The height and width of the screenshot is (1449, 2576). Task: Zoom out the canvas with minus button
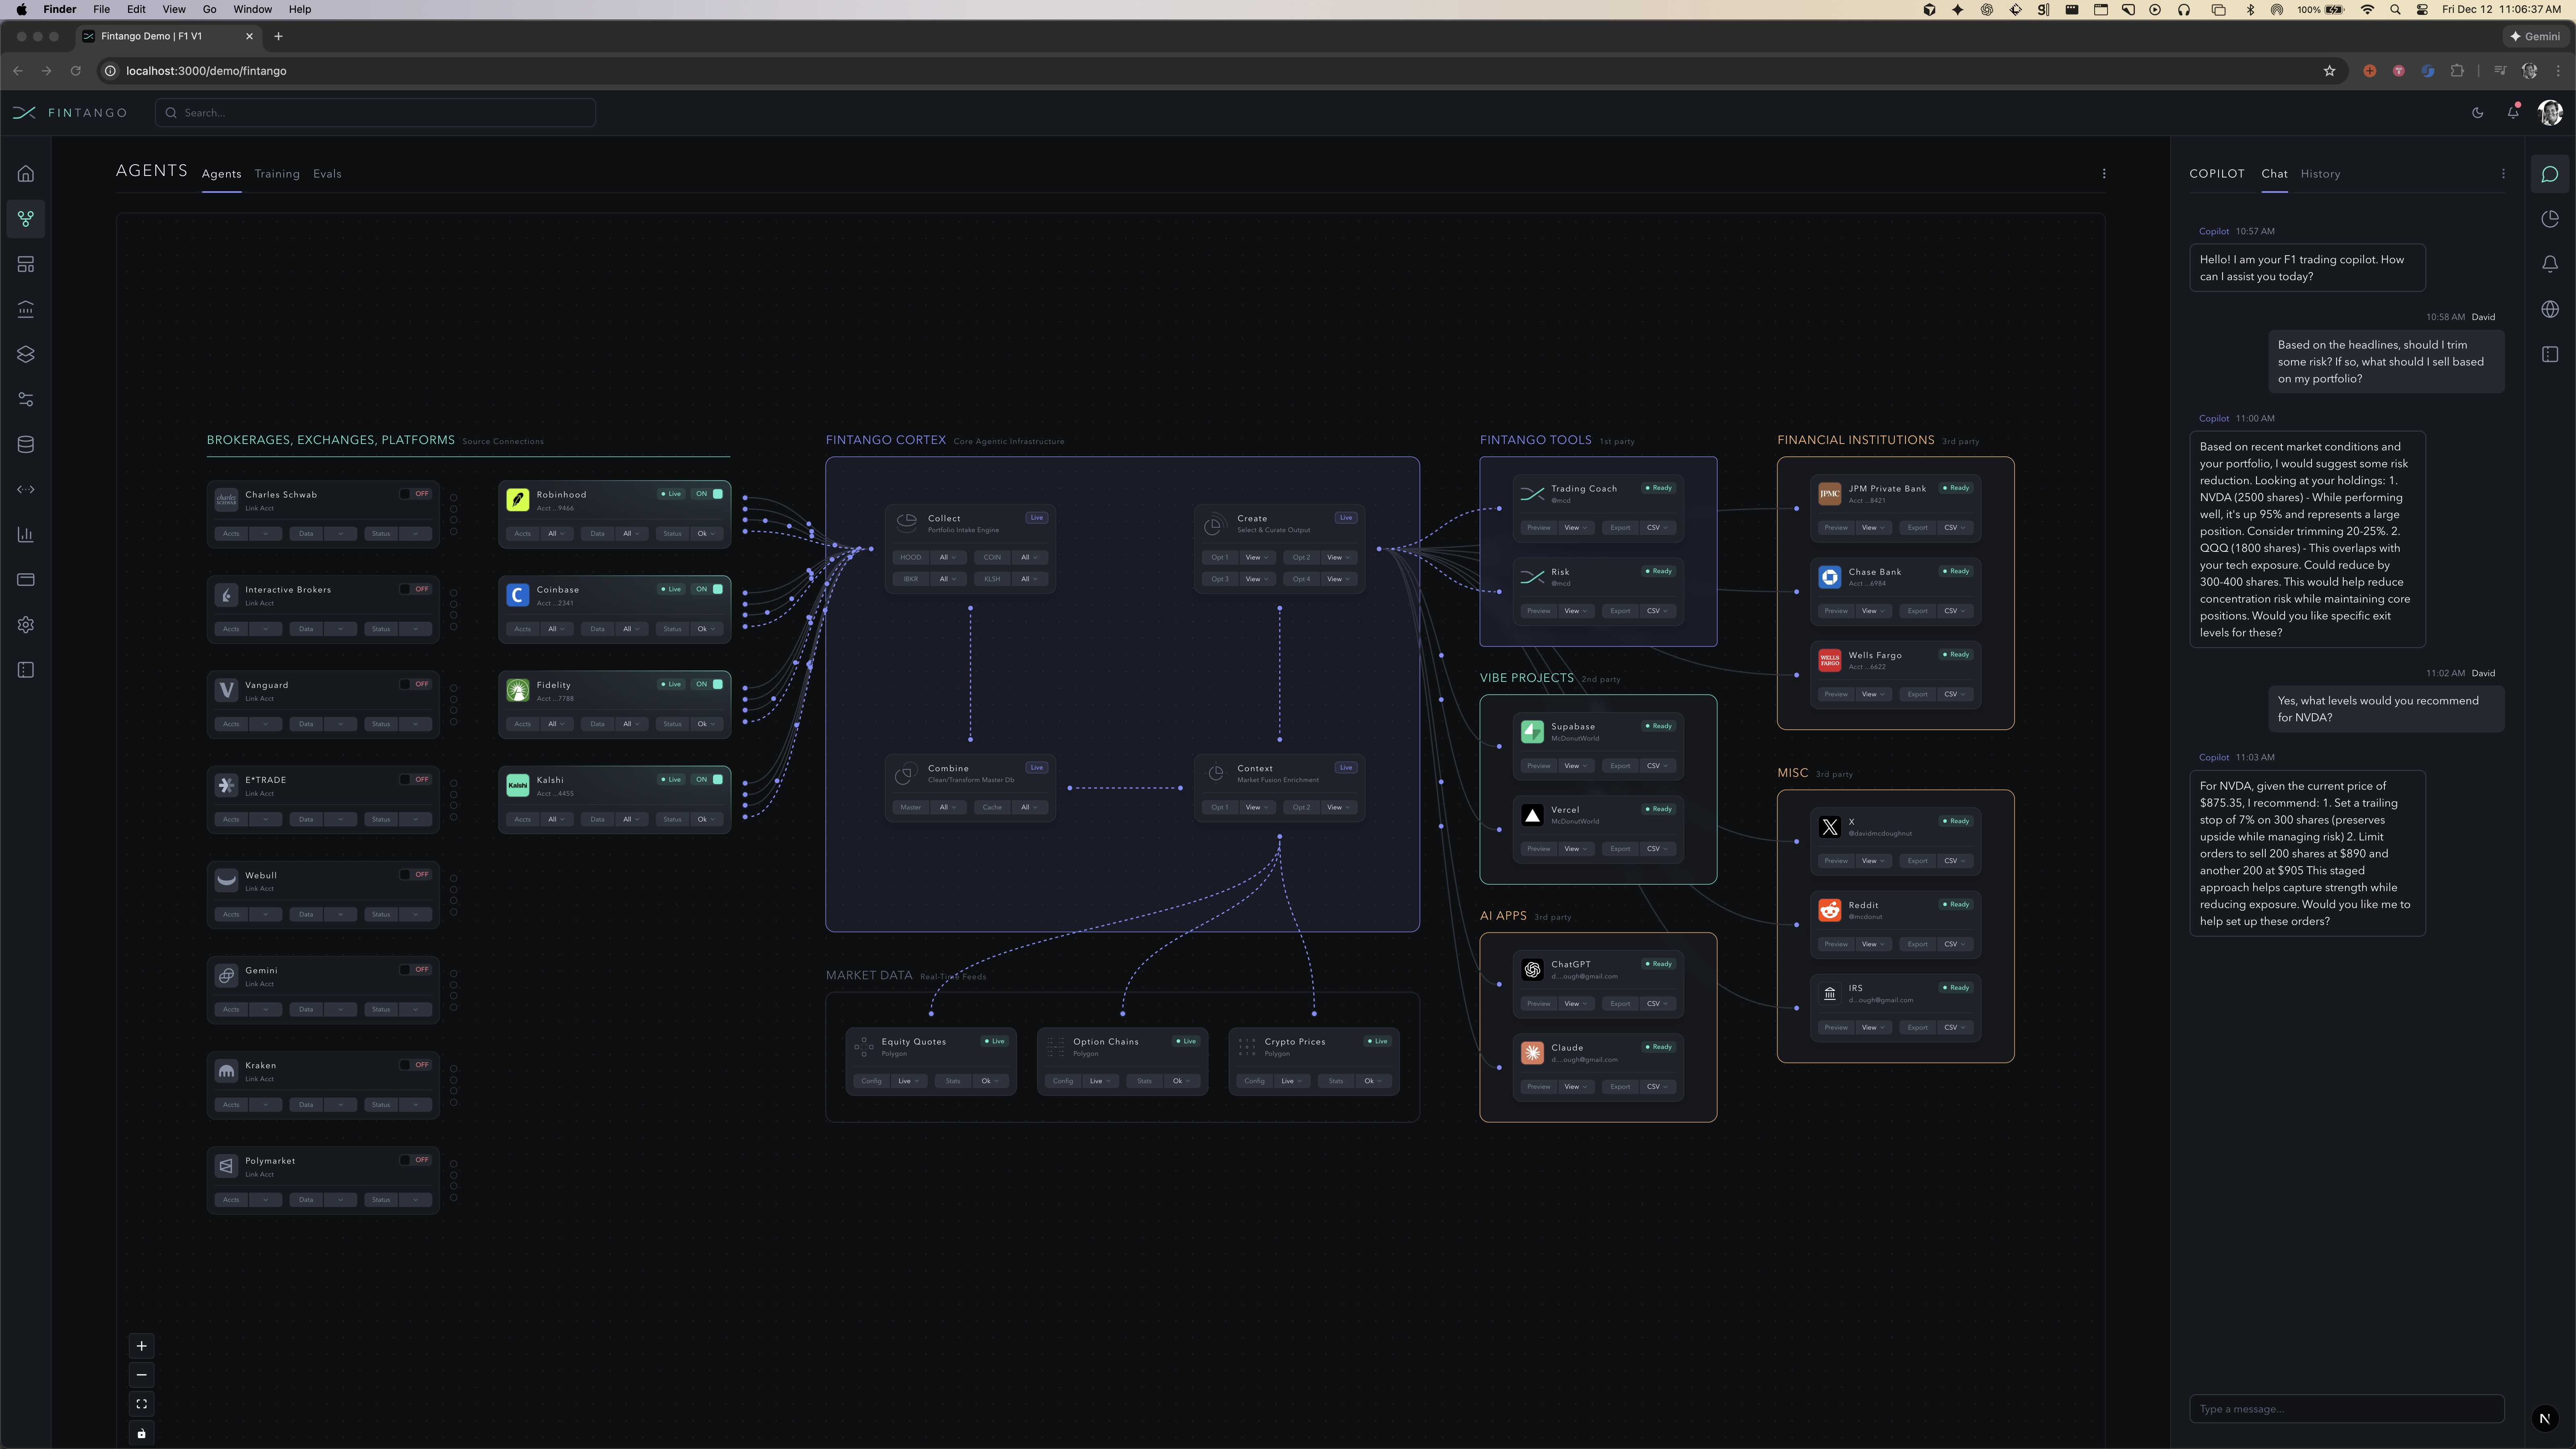click(141, 1375)
